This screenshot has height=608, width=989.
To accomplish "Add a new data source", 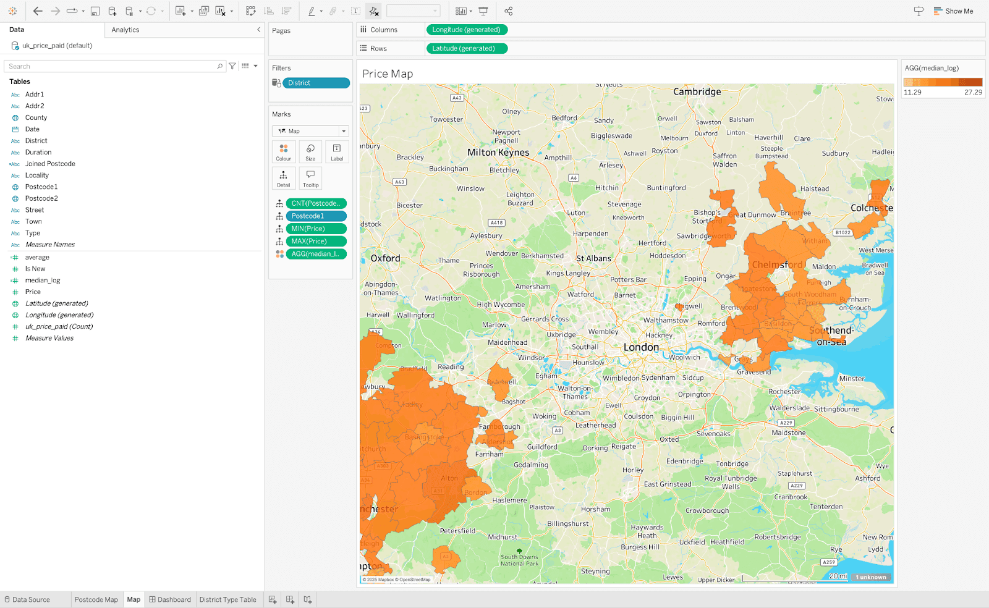I will (112, 11).
